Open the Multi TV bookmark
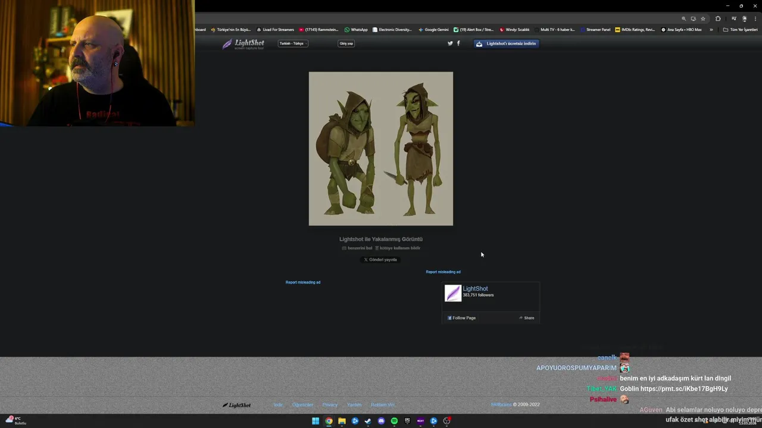This screenshot has height=428, width=762. click(x=555, y=30)
